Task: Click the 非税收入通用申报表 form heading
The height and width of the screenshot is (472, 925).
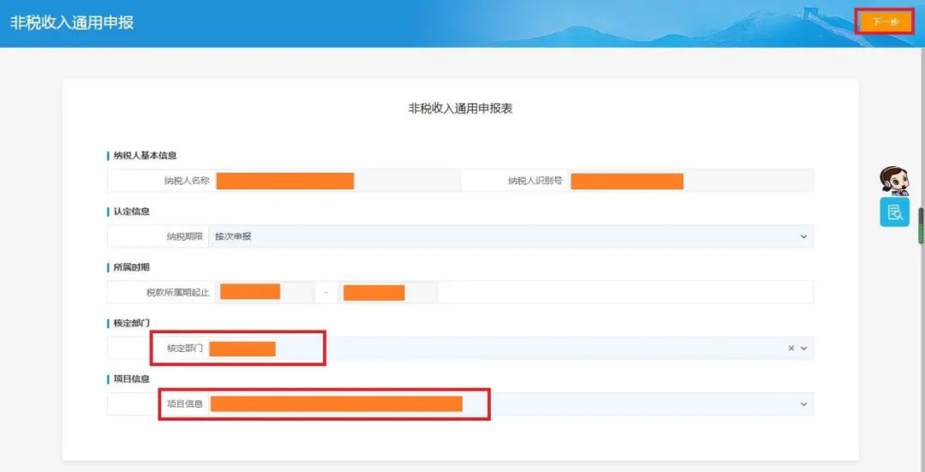Action: click(460, 109)
